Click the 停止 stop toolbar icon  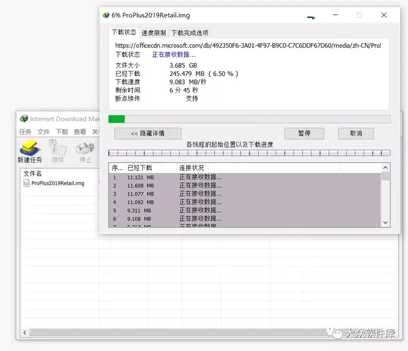[85, 153]
